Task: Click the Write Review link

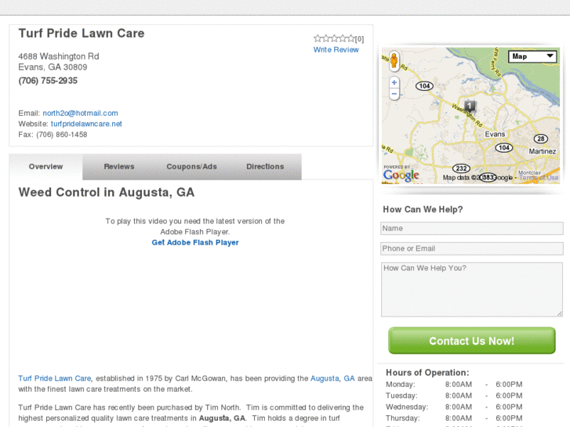Action: tap(336, 50)
